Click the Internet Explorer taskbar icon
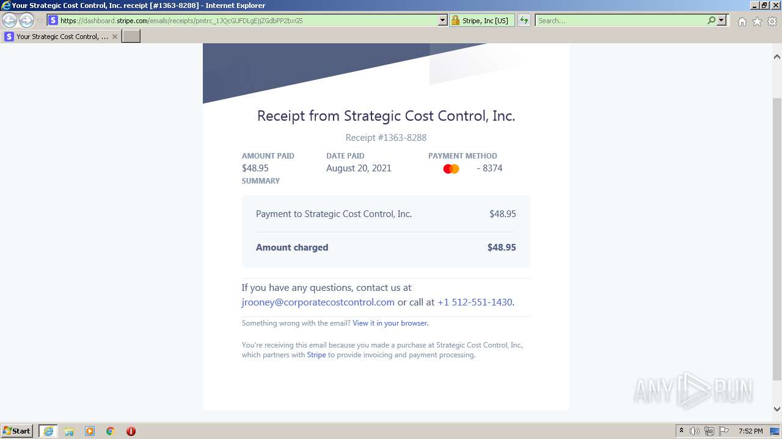 pyautogui.click(x=48, y=431)
